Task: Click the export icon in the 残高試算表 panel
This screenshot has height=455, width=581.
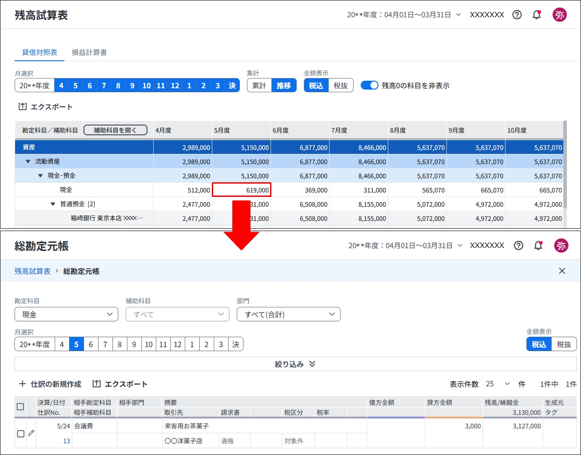Action: click(23, 107)
